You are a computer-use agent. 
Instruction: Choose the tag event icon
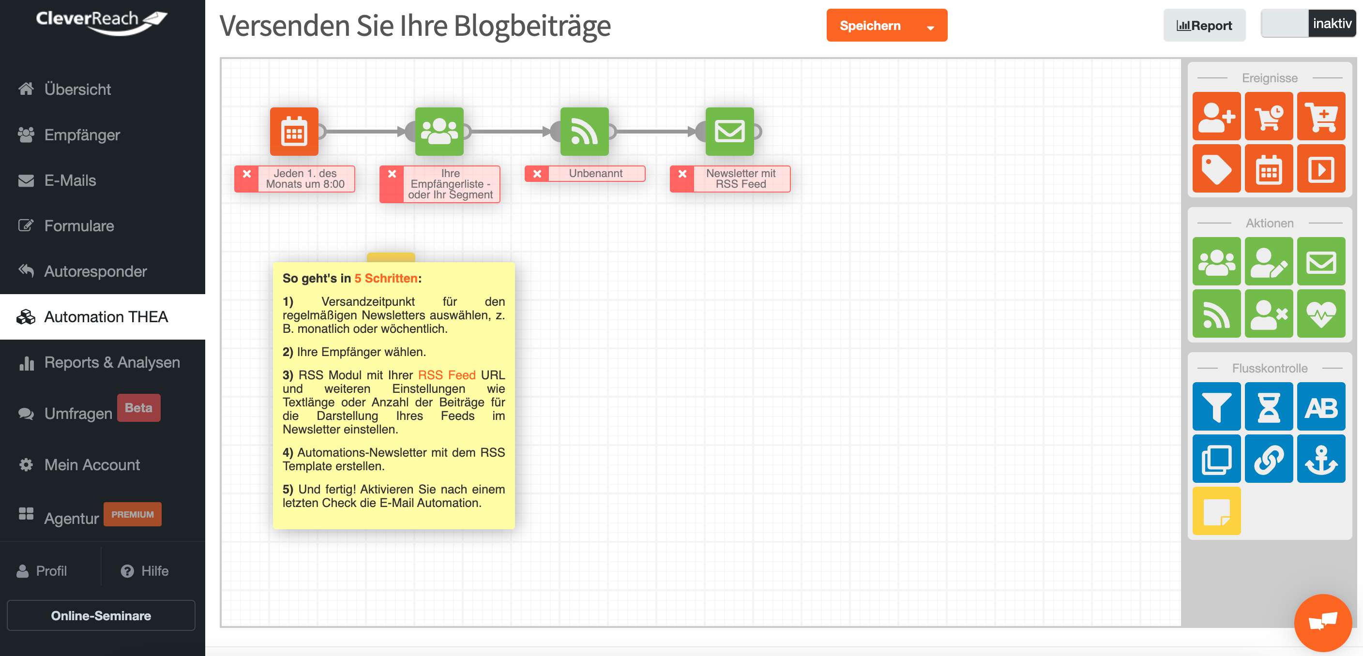point(1216,168)
